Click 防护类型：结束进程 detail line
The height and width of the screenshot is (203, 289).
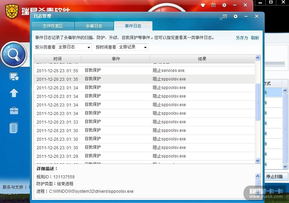[x=55, y=184]
